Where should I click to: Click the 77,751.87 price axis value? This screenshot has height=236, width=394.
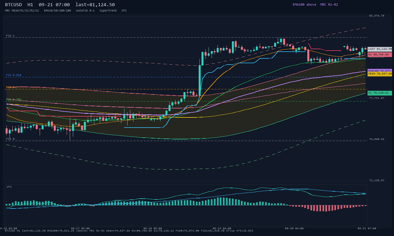coord(377,98)
